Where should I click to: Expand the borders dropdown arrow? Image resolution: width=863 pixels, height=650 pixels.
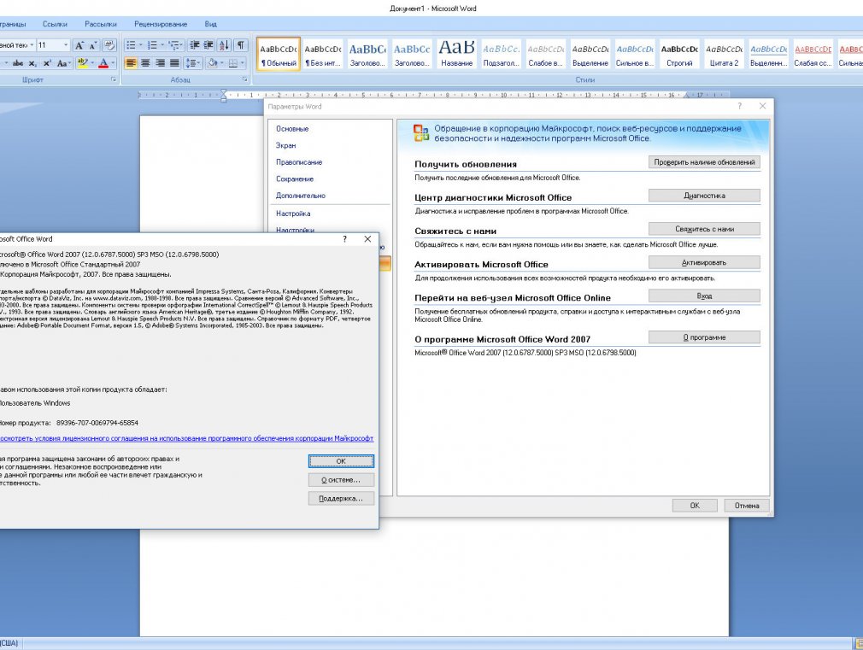pyautogui.click(x=242, y=63)
